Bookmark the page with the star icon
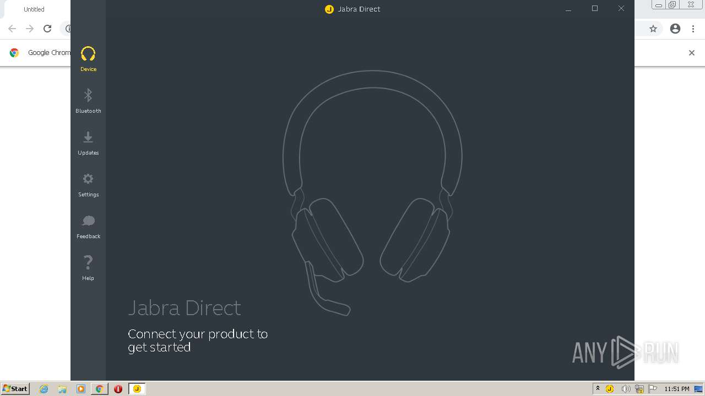The image size is (705, 396). coord(653,29)
